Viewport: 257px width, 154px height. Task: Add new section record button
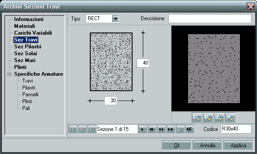(x=171, y=129)
